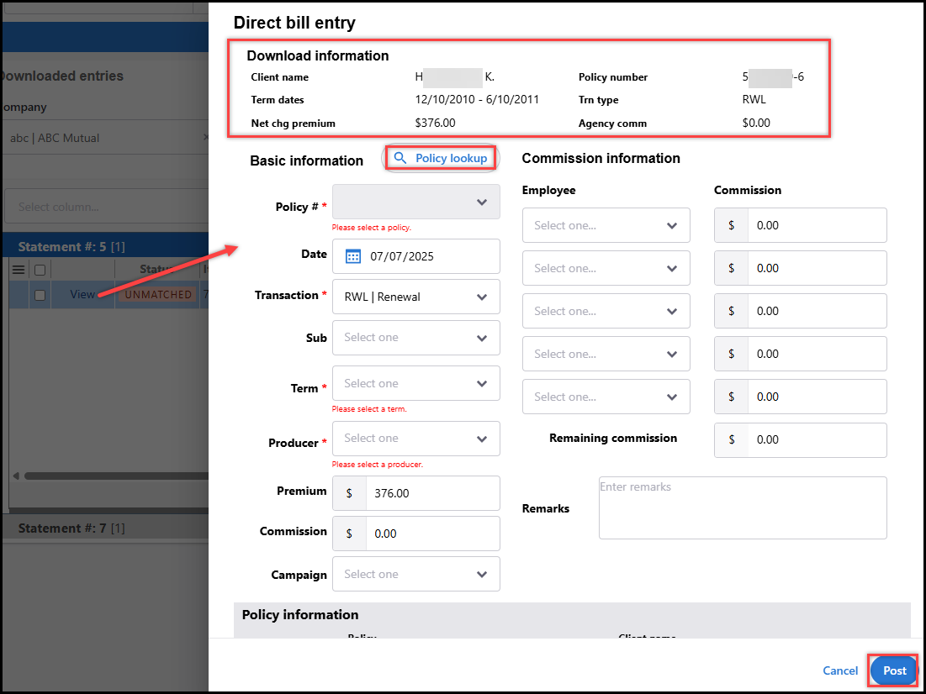Click the Agency comm value $0.00
Image resolution: width=926 pixels, height=694 pixels.
pos(756,124)
